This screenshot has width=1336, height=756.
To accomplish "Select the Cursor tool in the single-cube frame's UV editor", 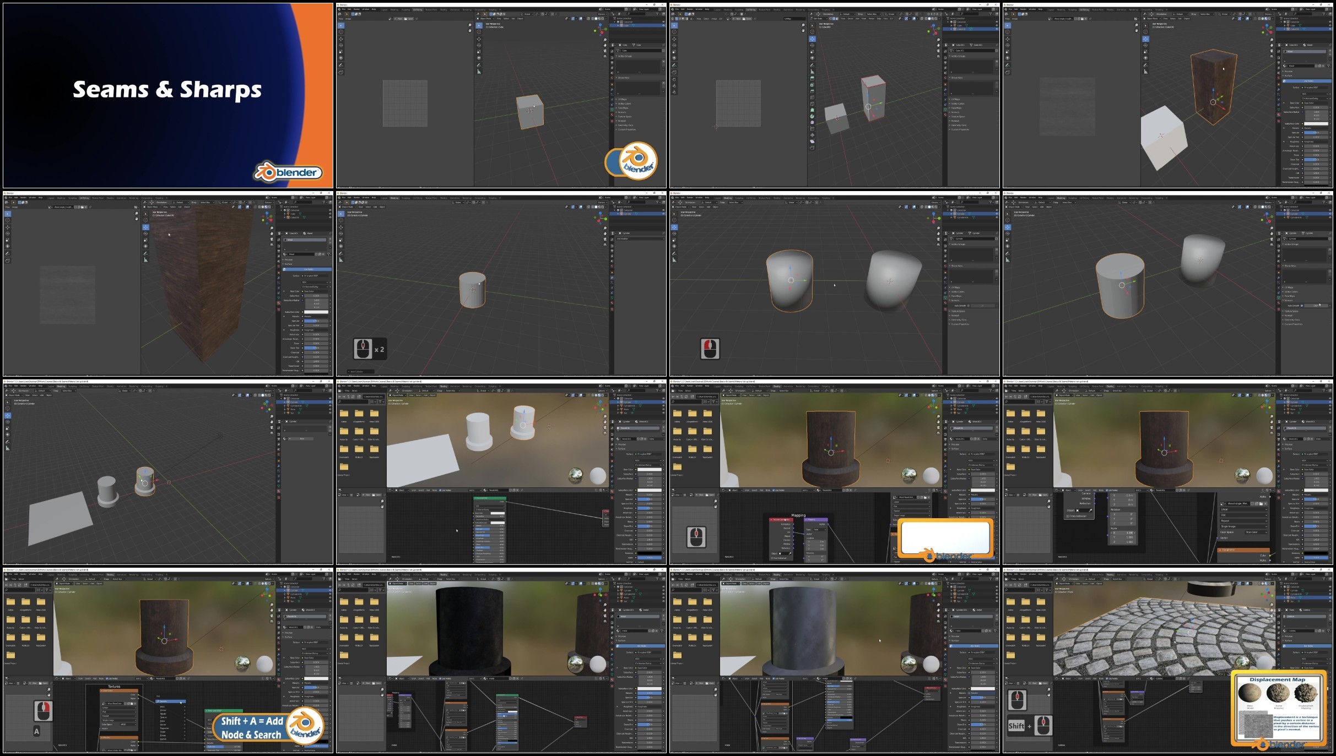I will click(340, 32).
